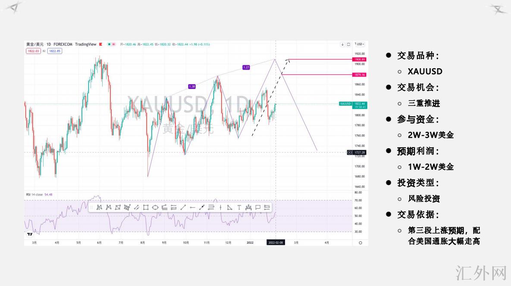511x286 pixels.
Task: Click the 2022 year label on time axis
Action: (x=250, y=242)
